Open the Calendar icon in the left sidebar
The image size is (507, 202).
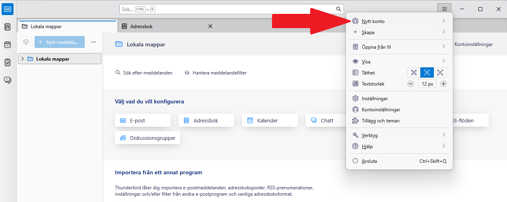(8, 45)
